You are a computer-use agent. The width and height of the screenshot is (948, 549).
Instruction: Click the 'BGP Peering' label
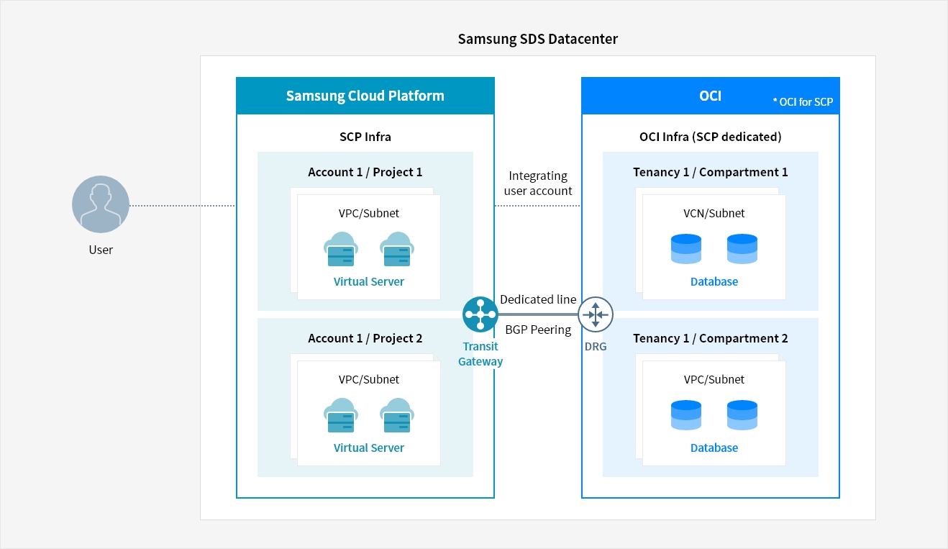click(538, 330)
